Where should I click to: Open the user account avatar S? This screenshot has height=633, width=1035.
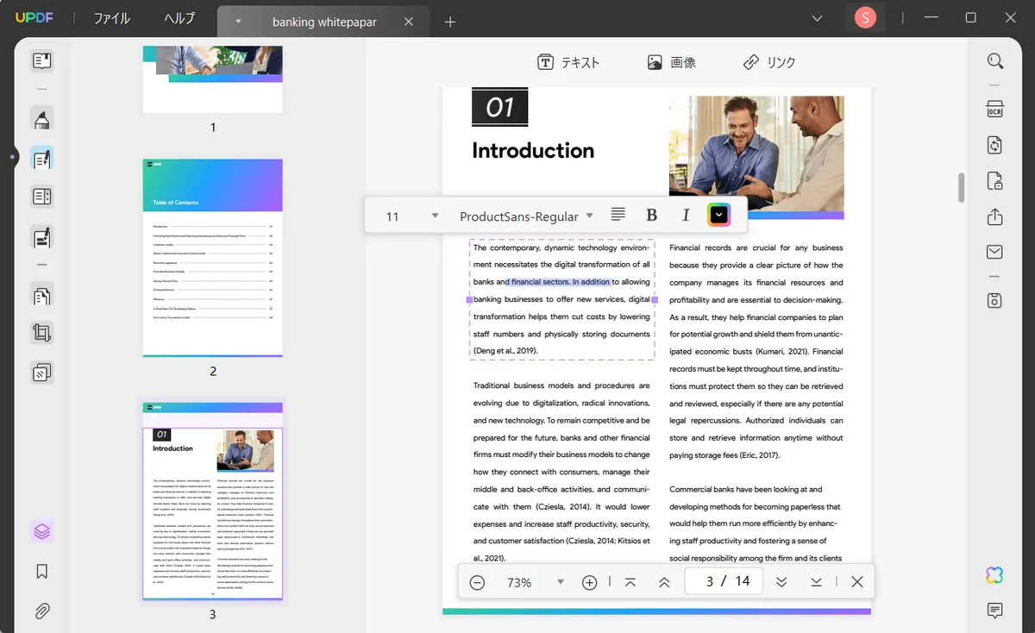click(865, 18)
